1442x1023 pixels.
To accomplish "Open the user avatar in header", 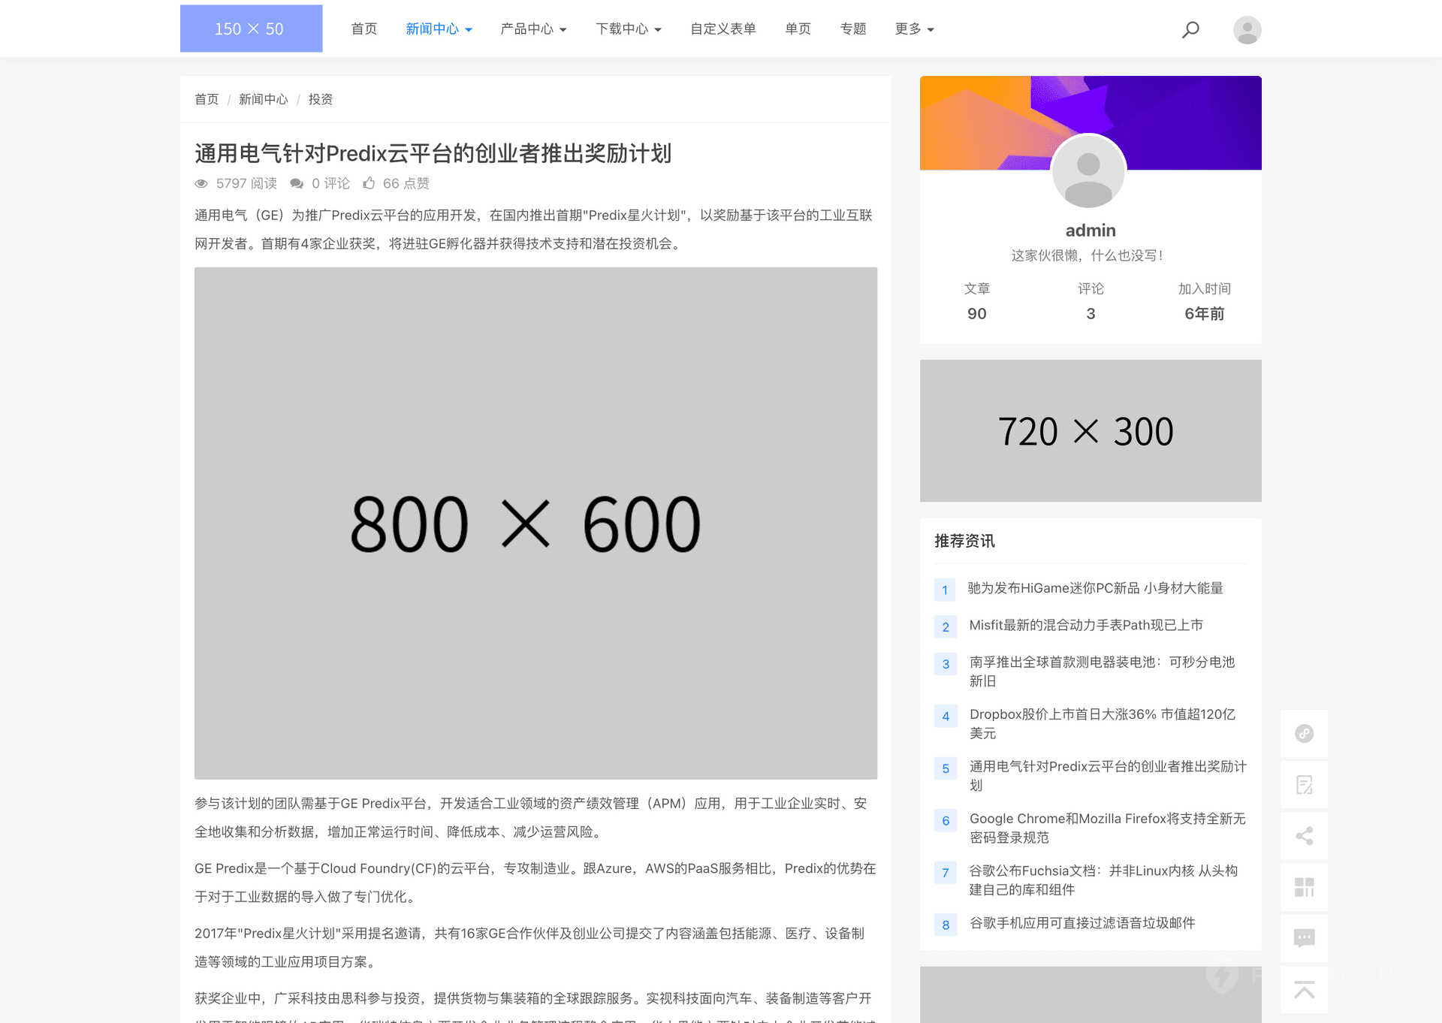I will [1247, 29].
